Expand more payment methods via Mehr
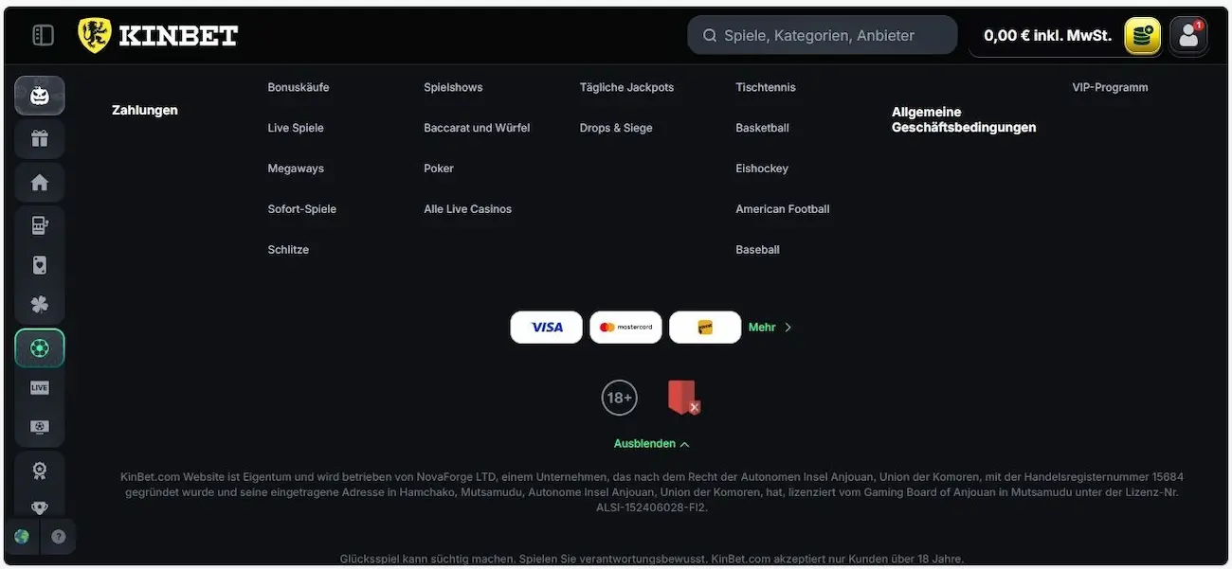The width and height of the screenshot is (1232, 569). [x=770, y=328]
